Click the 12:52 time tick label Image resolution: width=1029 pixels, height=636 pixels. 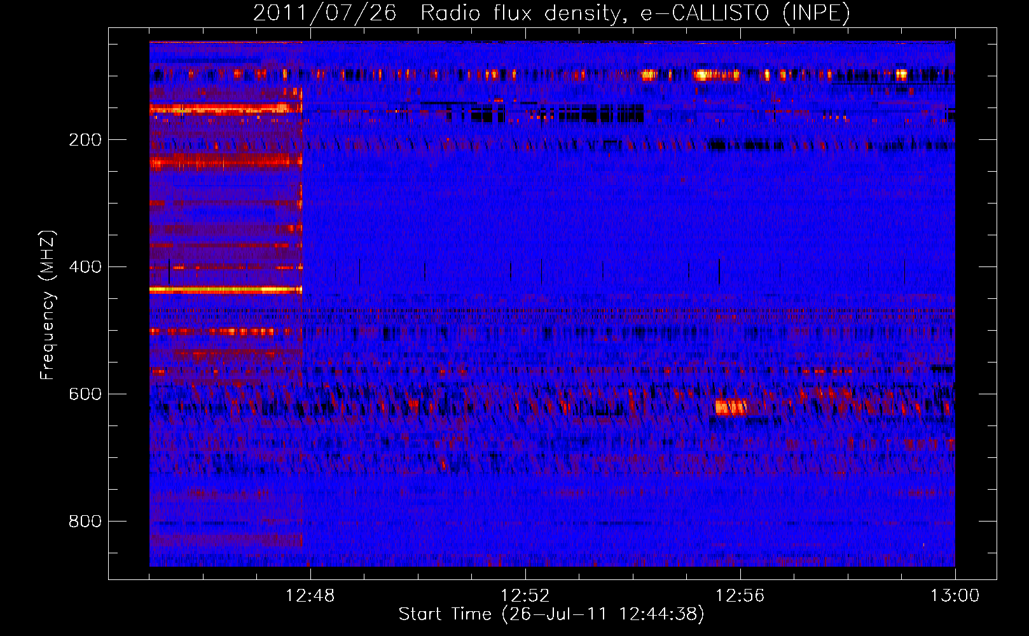click(x=525, y=596)
